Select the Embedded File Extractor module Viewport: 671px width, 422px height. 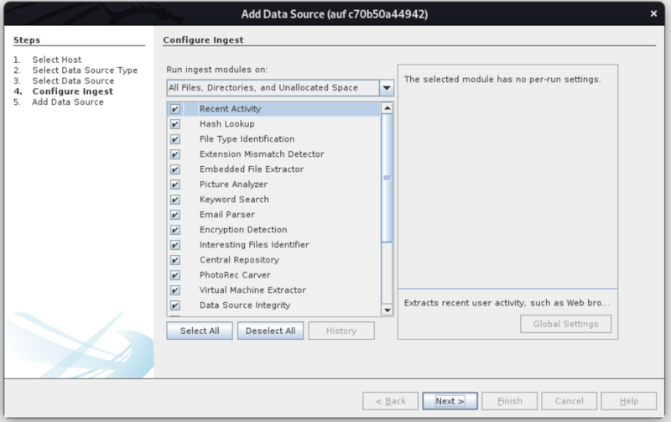(x=251, y=169)
